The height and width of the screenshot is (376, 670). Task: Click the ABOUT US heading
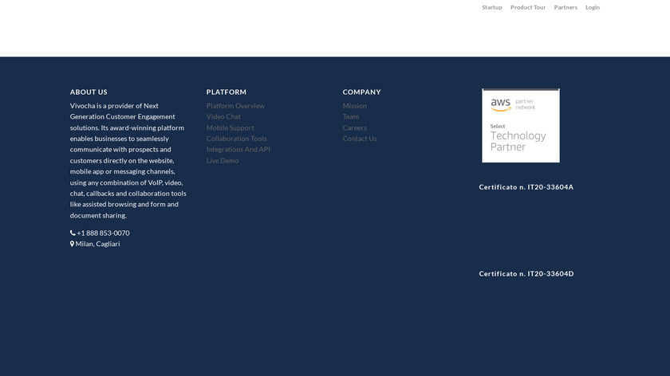(x=89, y=92)
